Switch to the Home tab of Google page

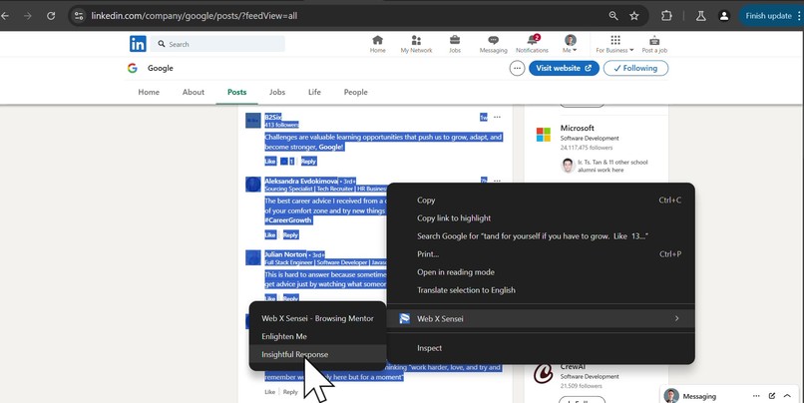point(149,93)
